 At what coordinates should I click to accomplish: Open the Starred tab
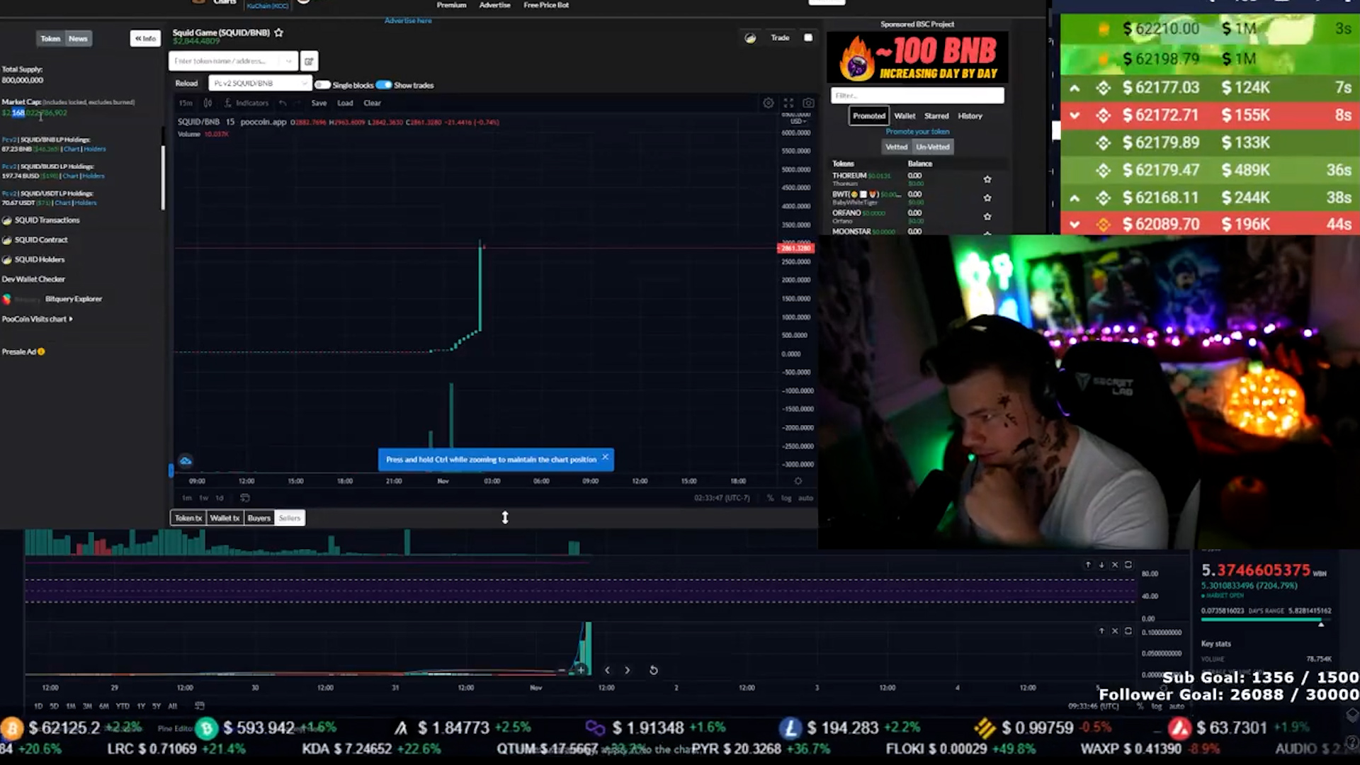tap(936, 115)
